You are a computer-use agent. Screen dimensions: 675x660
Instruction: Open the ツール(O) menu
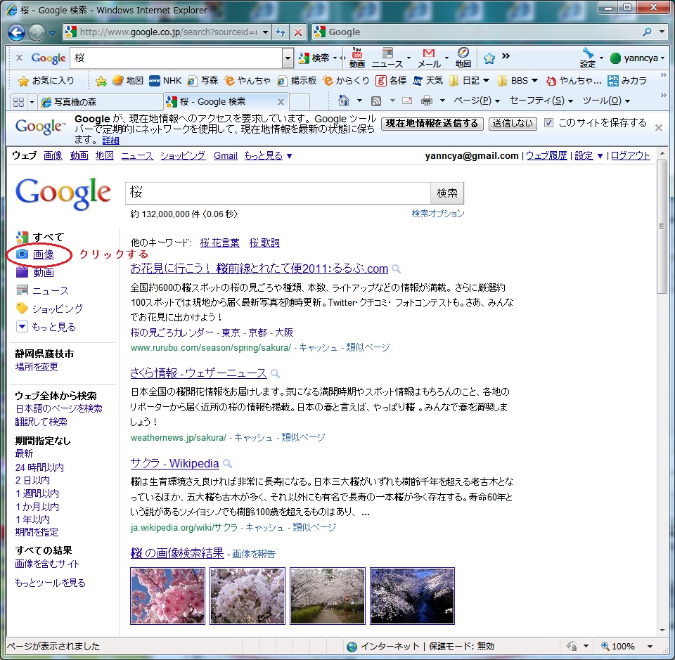click(x=606, y=101)
